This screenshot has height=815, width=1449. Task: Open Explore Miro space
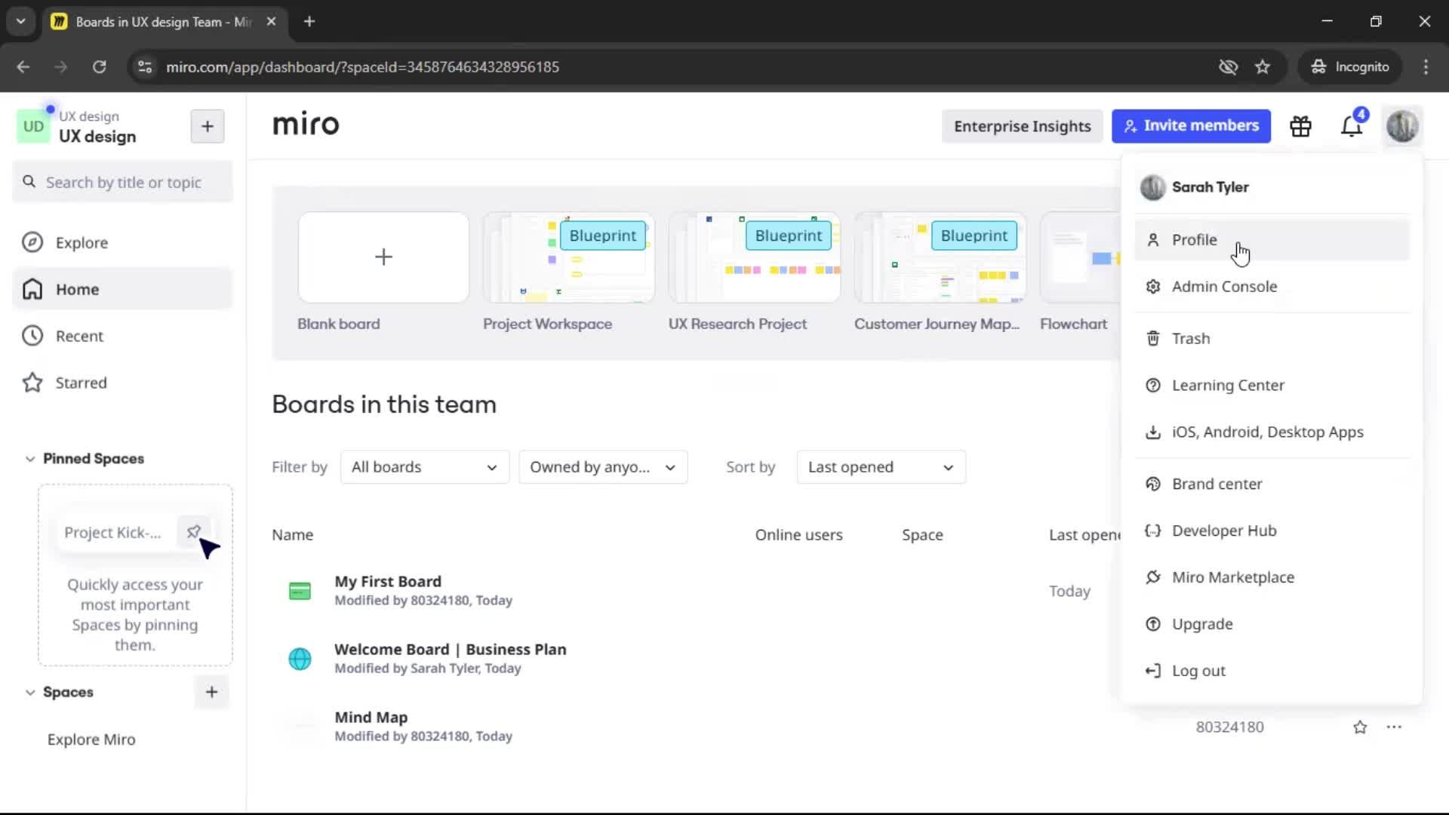click(91, 740)
